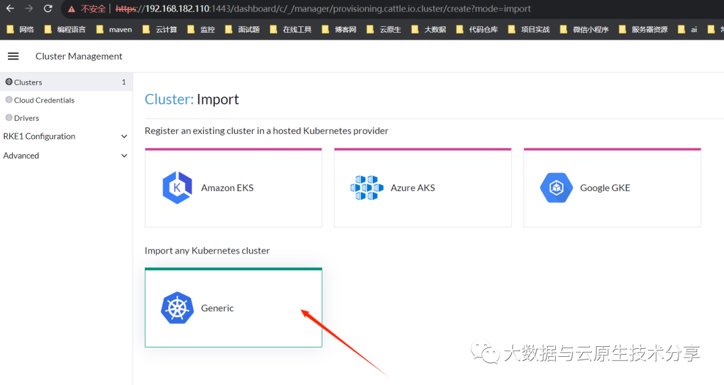724x385 pixels.
Task: Click 'Import any Kubernetes cluster' heading
Action: pos(207,250)
